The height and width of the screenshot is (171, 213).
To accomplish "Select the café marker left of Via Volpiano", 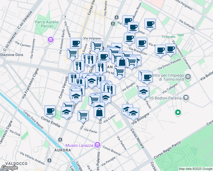I will (x=76, y=43).
